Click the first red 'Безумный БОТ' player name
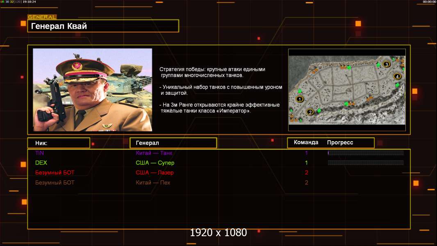 55,173
